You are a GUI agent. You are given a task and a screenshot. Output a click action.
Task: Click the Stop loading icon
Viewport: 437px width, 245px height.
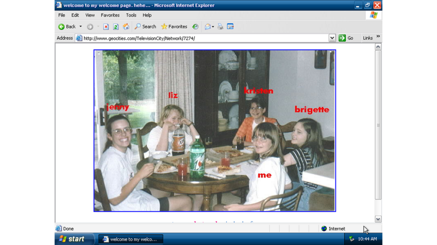pos(106,27)
